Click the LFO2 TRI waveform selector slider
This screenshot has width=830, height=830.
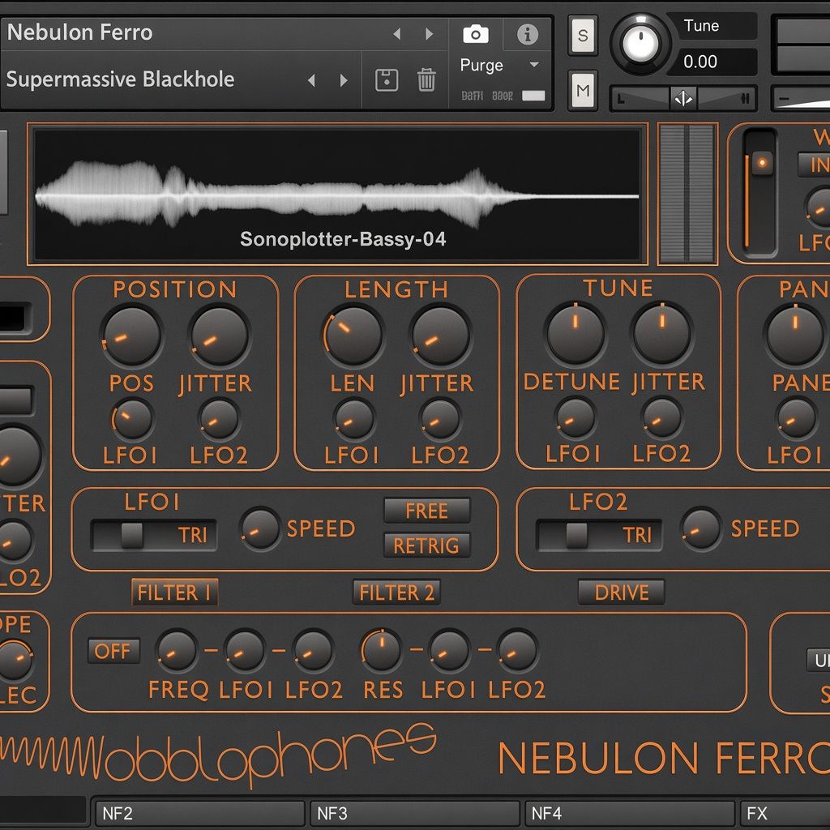click(599, 535)
